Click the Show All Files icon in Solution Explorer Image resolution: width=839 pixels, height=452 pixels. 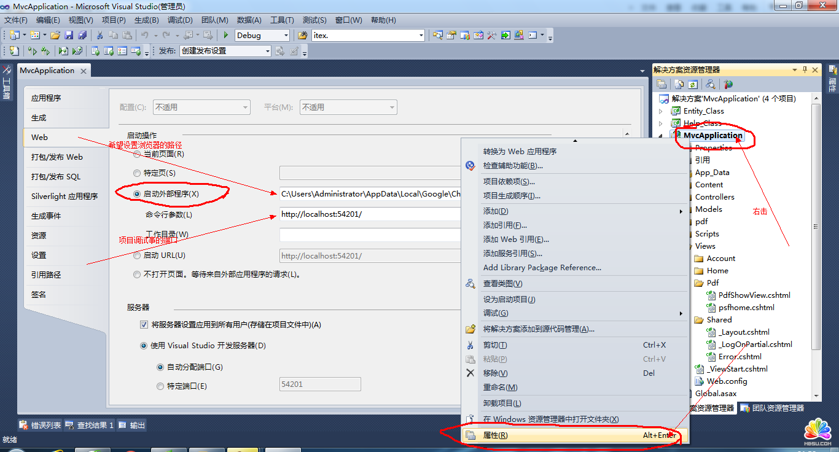[678, 84]
